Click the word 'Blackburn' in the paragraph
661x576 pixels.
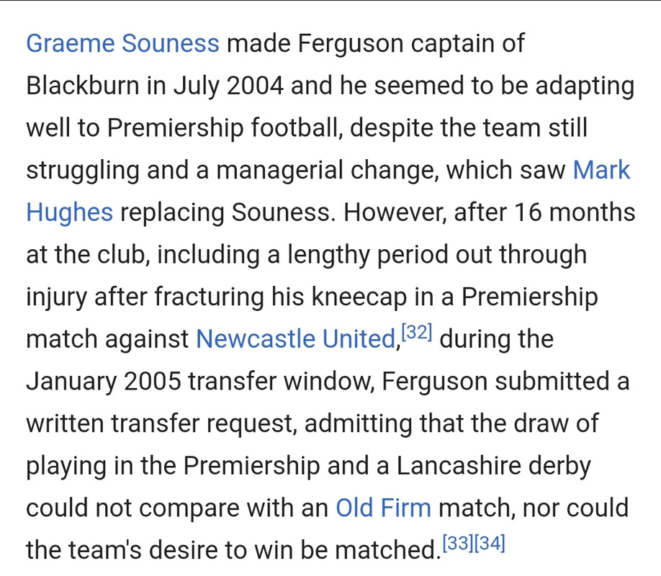tap(83, 86)
